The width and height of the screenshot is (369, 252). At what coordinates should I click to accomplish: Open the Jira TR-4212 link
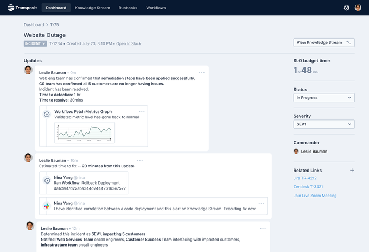[305, 178]
